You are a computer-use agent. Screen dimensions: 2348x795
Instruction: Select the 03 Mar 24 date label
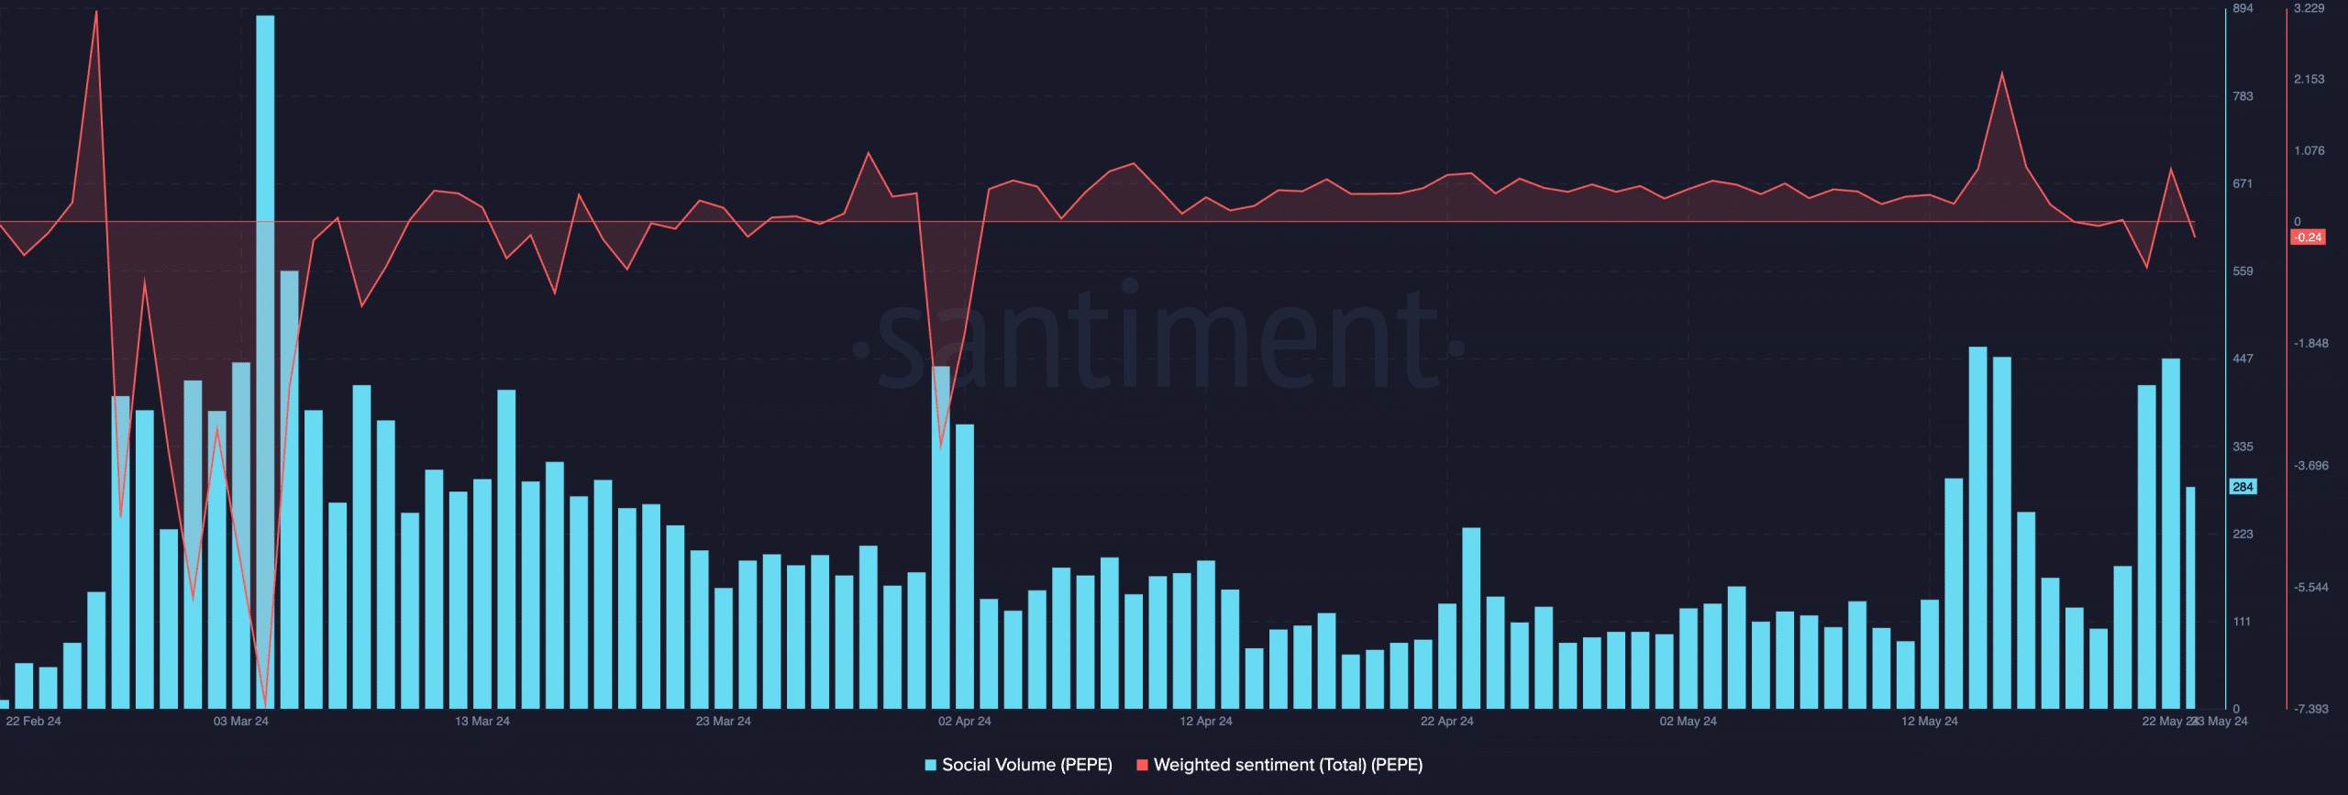(241, 722)
